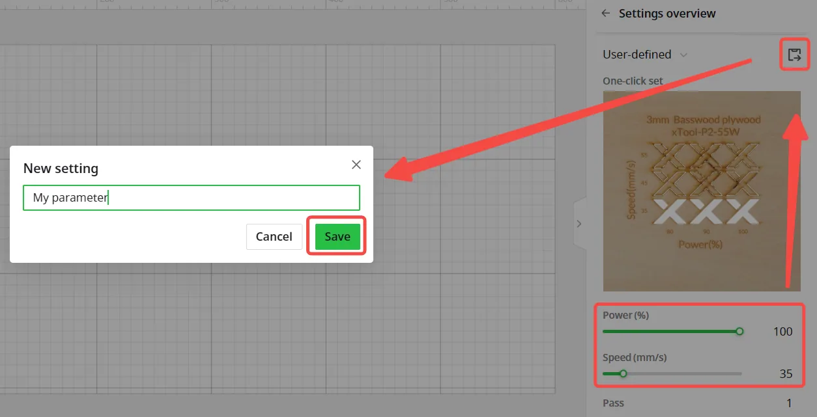The width and height of the screenshot is (817, 417).
Task: Go back from Settings overview
Action: tap(606, 13)
